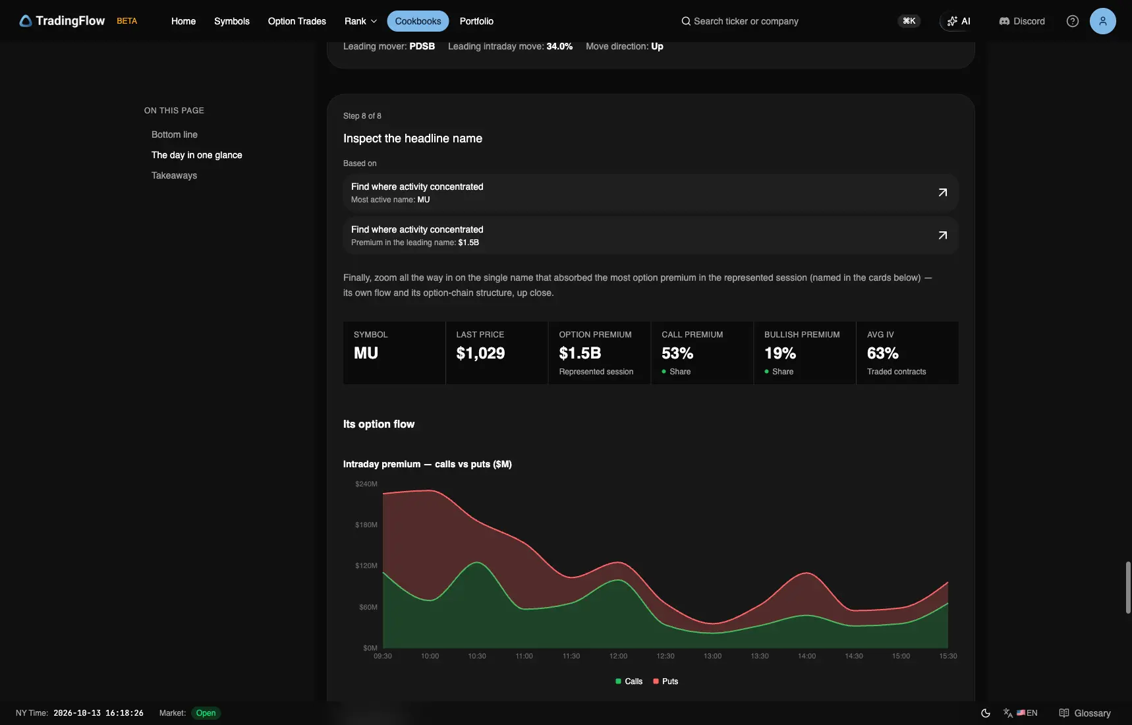Click the 'Inspect the headline name' heading
The width and height of the screenshot is (1132, 725).
412,138
